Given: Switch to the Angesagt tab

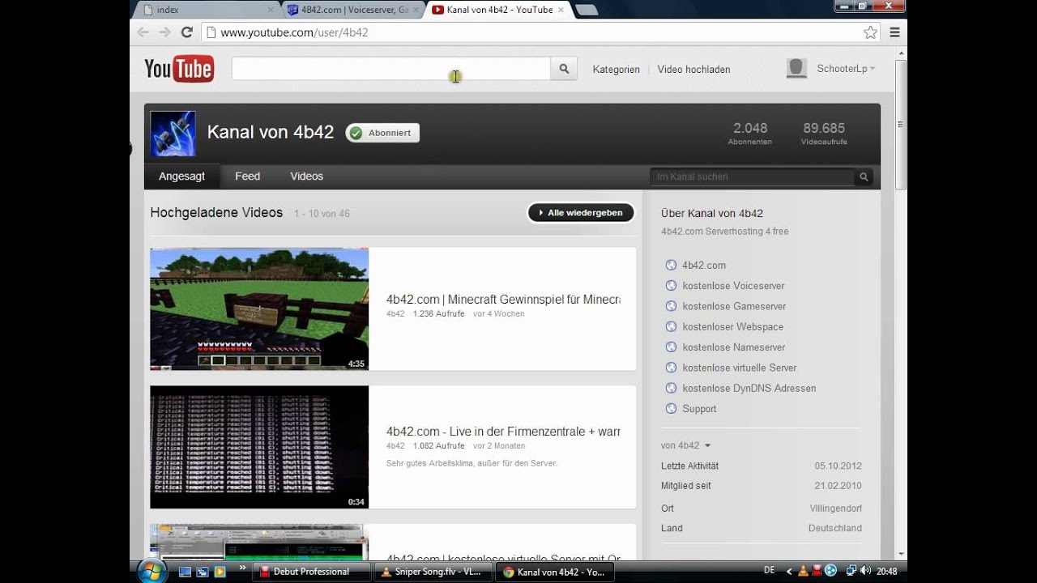Looking at the screenshot, I should coord(181,177).
